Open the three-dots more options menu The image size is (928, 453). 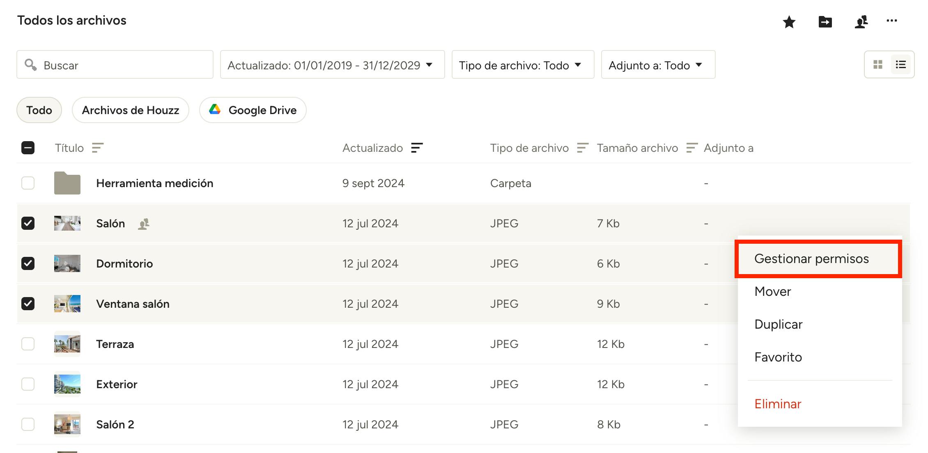coord(891,21)
